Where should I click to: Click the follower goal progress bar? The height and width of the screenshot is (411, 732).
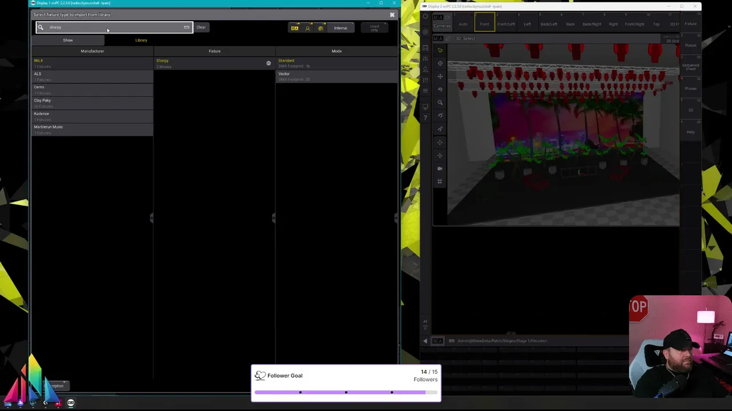(x=345, y=393)
